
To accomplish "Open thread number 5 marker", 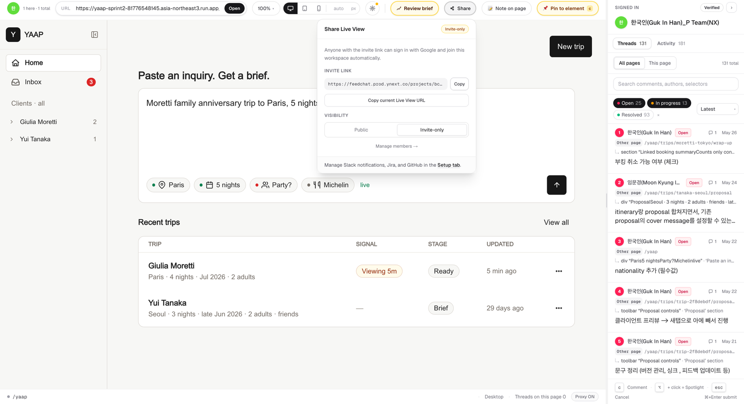I will (x=619, y=341).
